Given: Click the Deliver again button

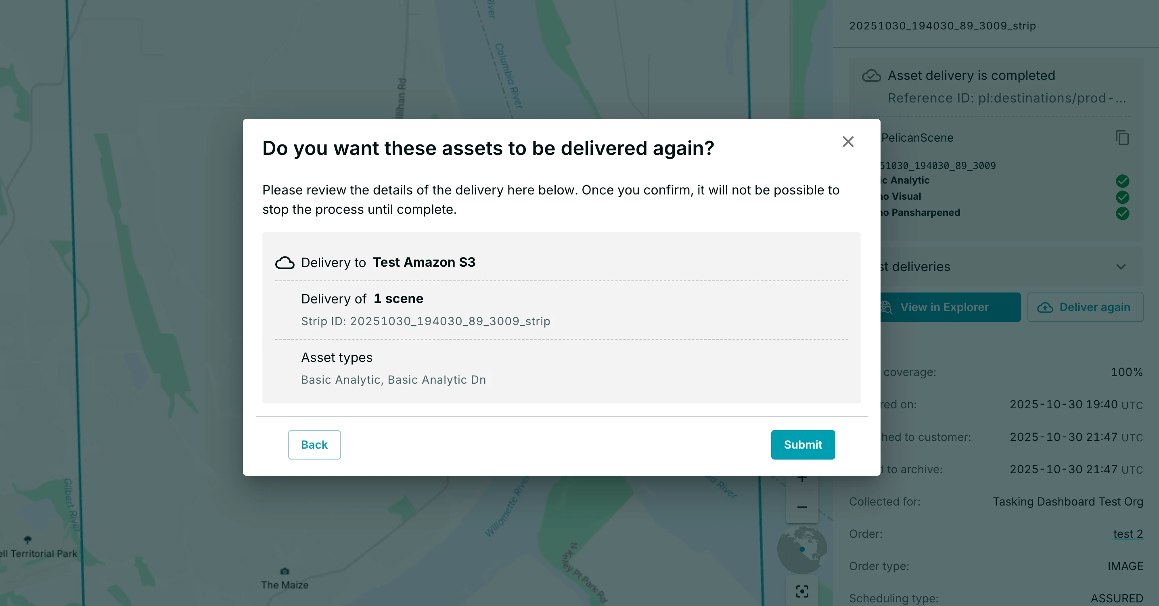Looking at the screenshot, I should pyautogui.click(x=1086, y=307).
